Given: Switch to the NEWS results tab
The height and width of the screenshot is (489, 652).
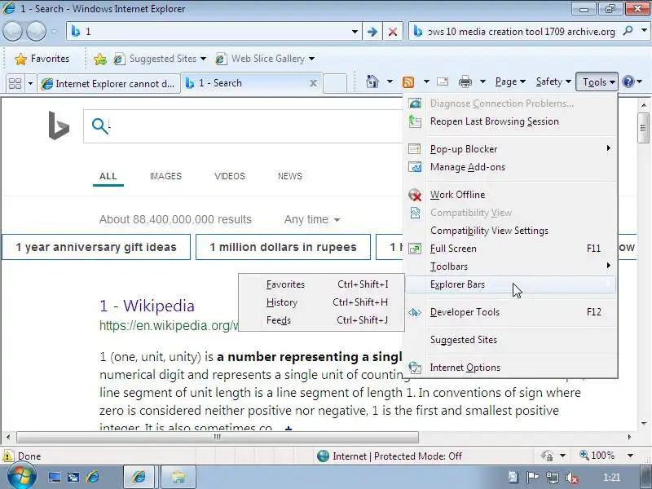Looking at the screenshot, I should pos(290,176).
